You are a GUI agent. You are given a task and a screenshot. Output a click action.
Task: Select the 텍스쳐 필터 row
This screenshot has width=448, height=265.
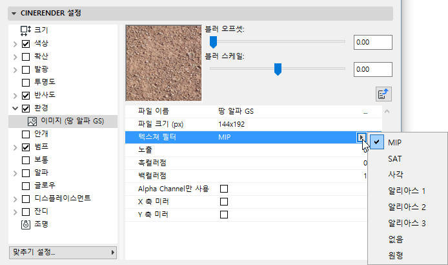point(247,138)
